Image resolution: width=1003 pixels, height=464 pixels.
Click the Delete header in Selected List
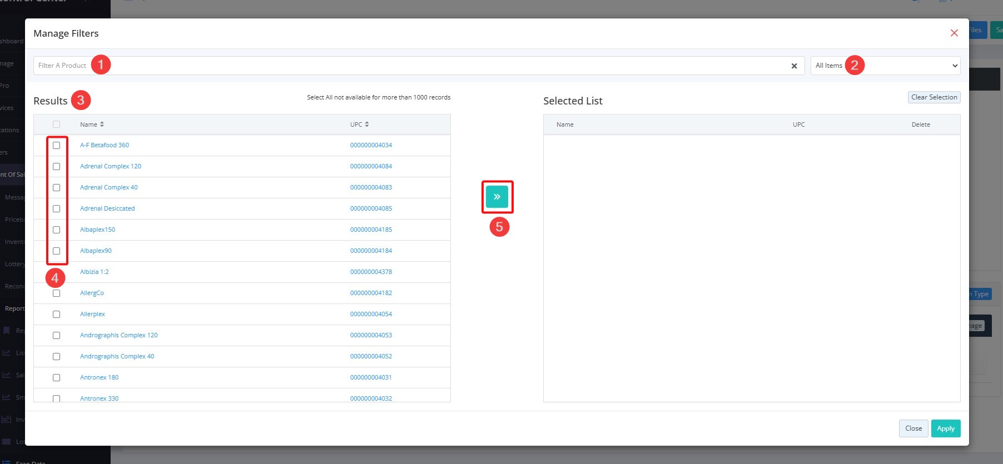[x=921, y=125]
